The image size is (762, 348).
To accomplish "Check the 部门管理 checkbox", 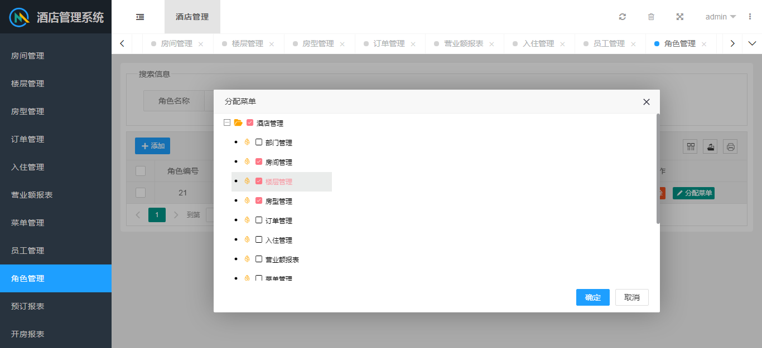I will pos(259,142).
